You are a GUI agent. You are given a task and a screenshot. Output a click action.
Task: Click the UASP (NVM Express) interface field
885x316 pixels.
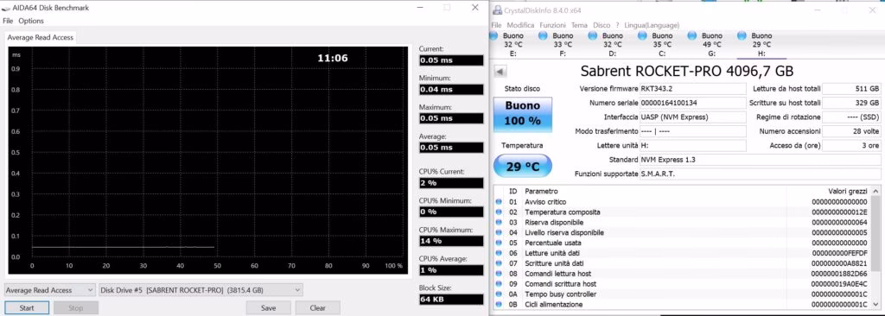coord(692,117)
